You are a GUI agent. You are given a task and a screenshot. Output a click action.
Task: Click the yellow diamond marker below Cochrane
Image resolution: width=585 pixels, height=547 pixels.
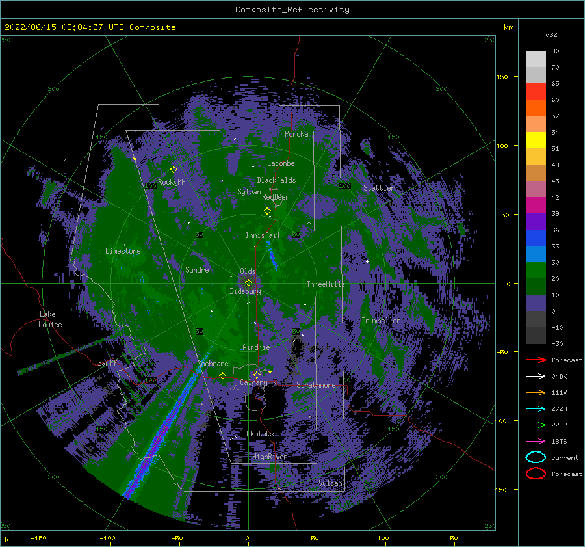(222, 376)
